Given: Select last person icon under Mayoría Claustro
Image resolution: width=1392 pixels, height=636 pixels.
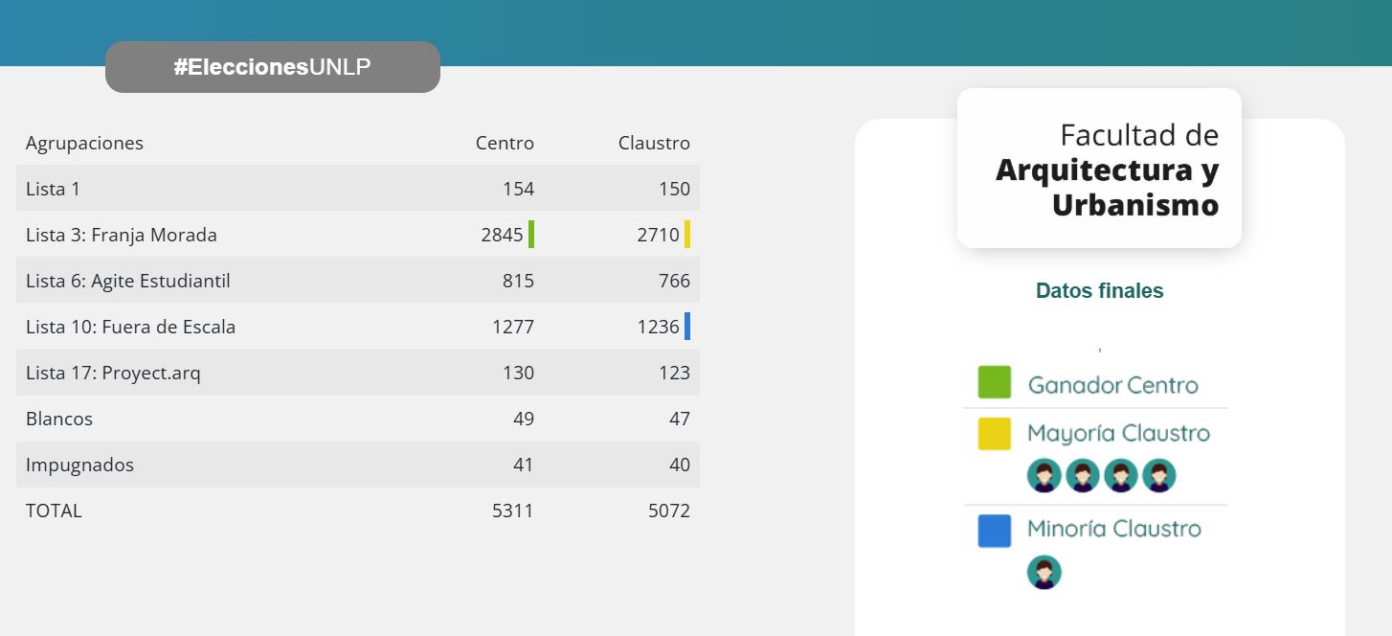Looking at the screenshot, I should coord(1158,475).
